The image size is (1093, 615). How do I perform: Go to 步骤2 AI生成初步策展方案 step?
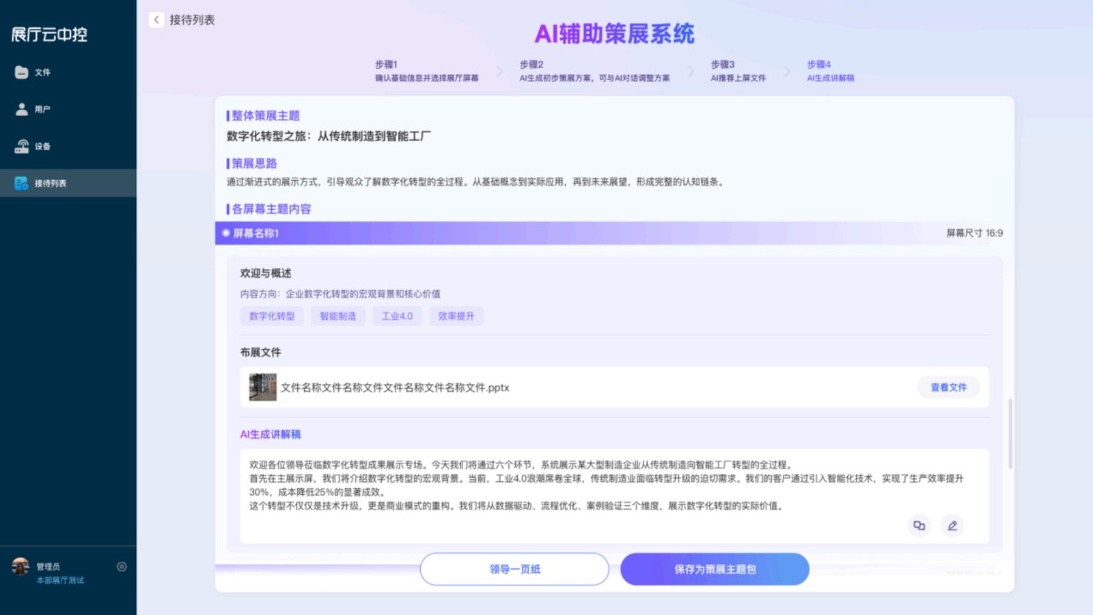coord(594,71)
